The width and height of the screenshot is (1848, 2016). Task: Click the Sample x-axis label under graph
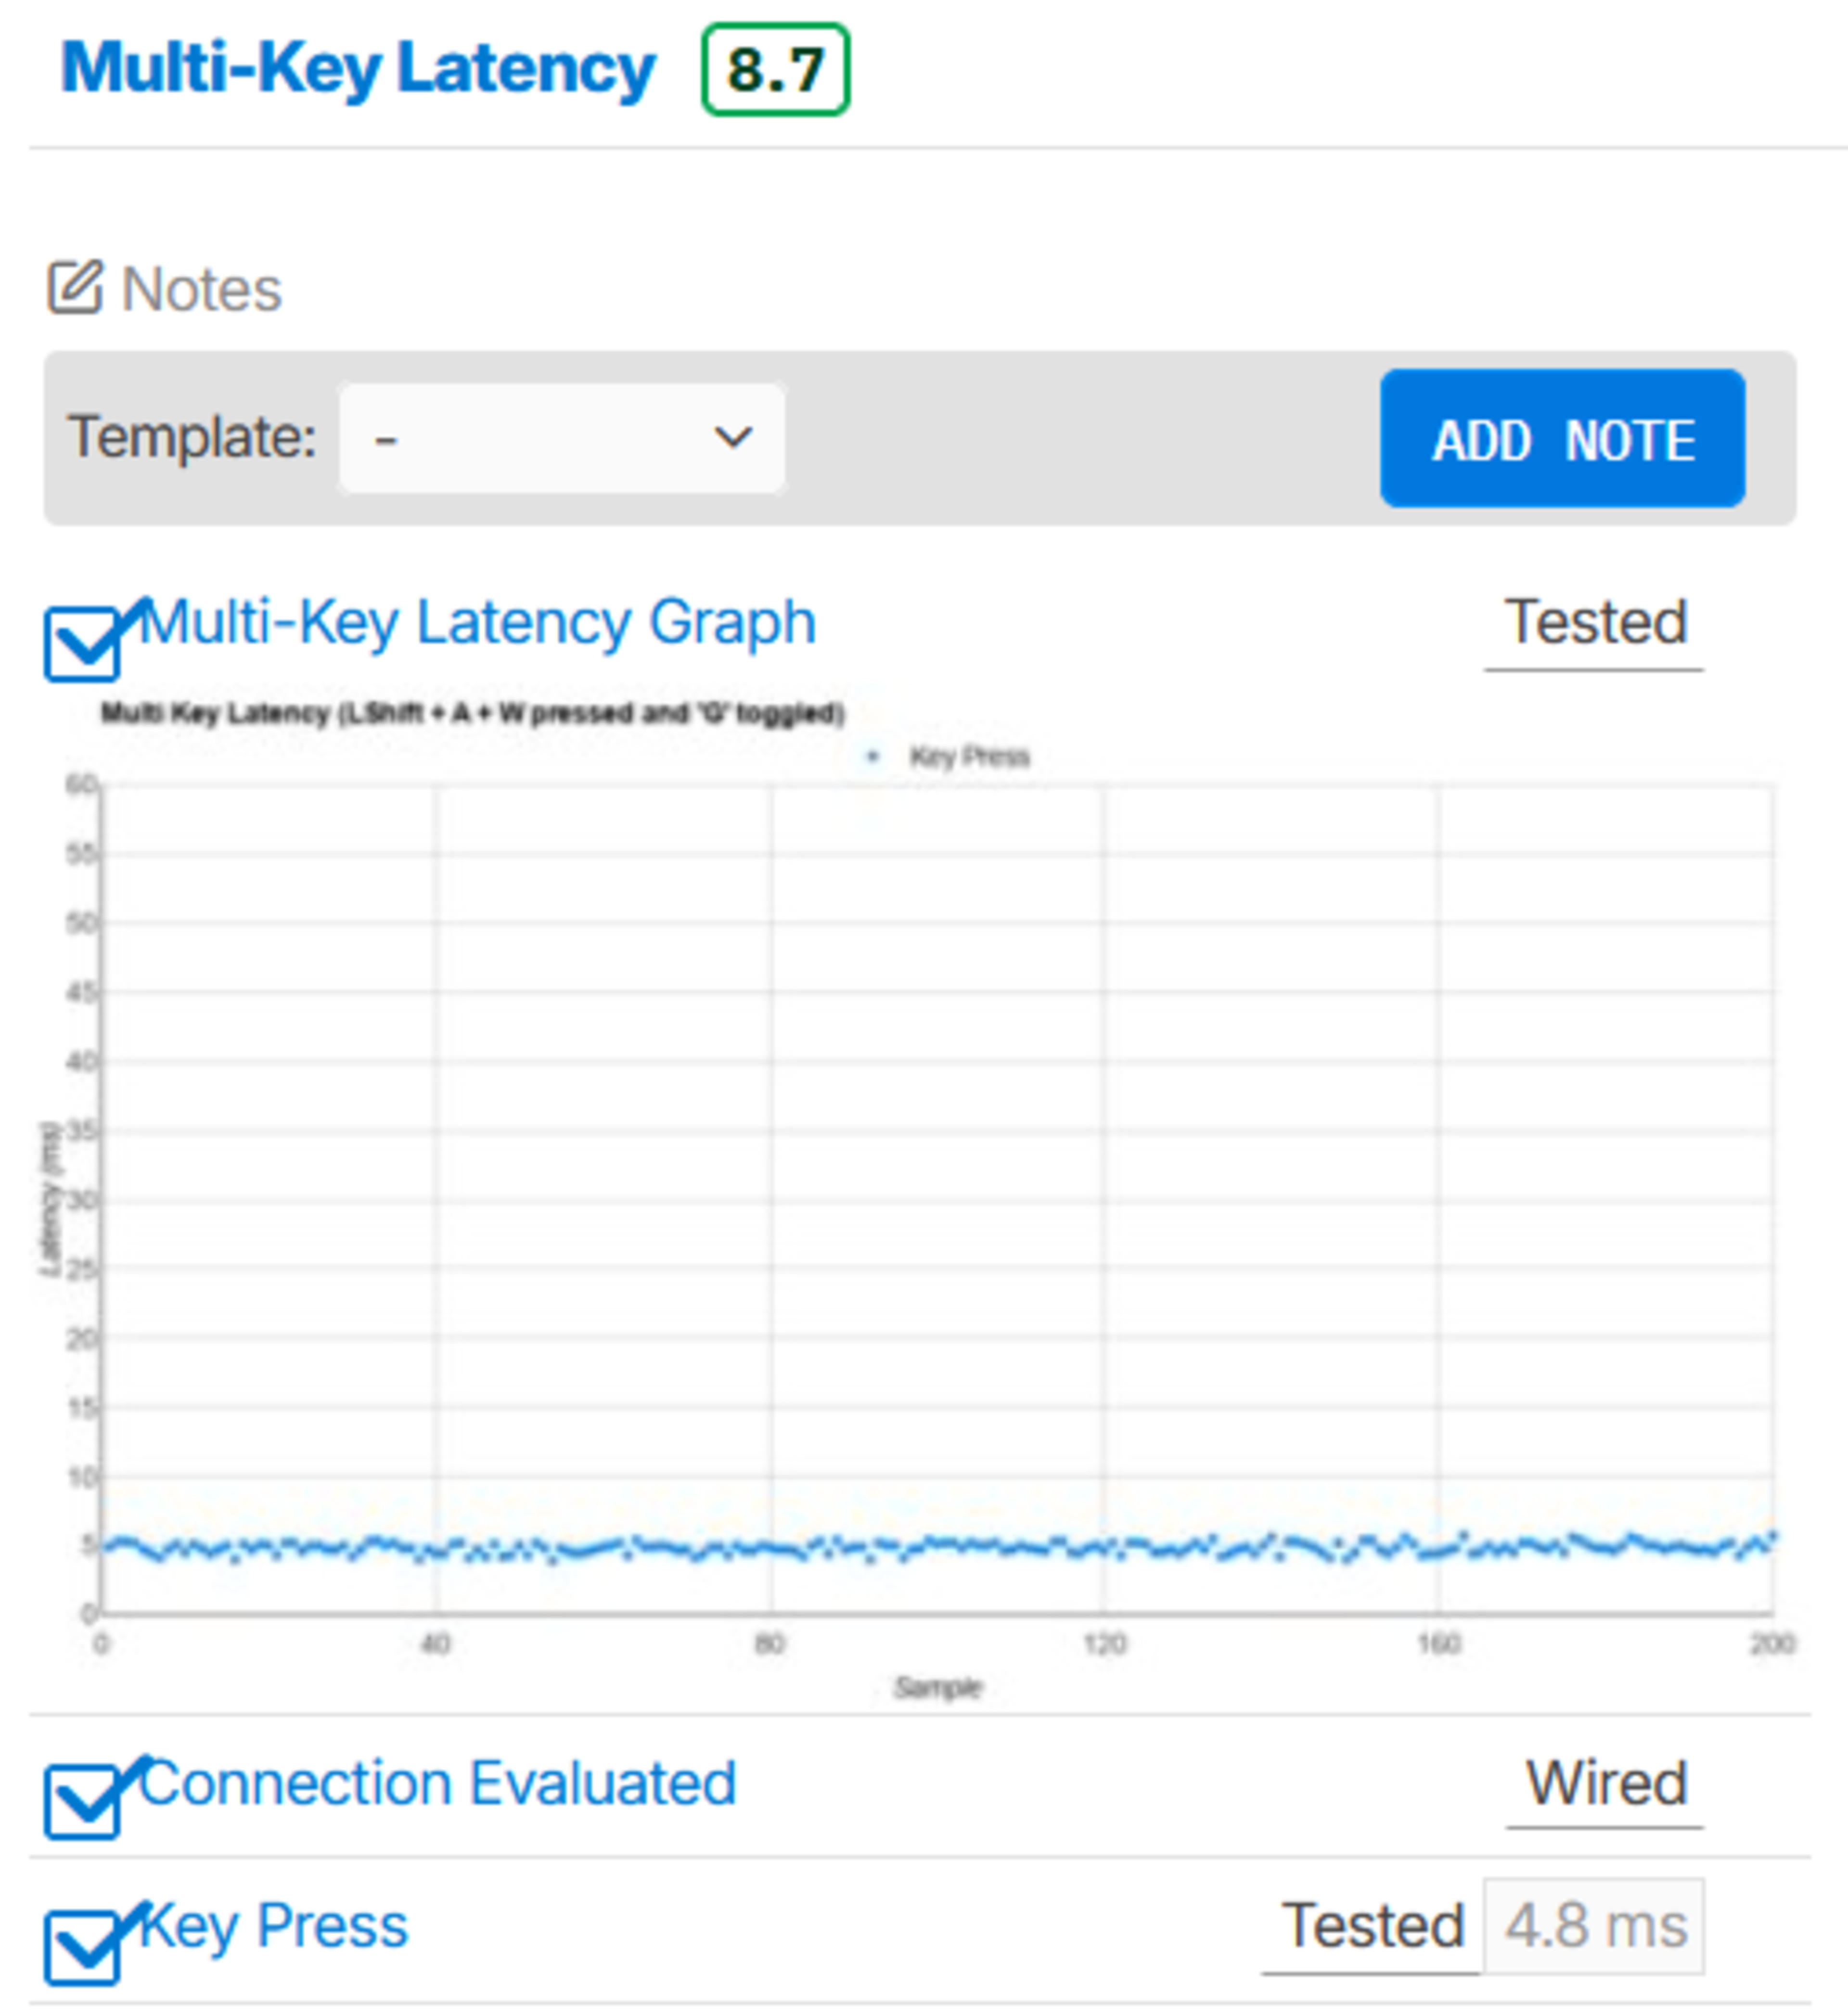[x=938, y=1688]
